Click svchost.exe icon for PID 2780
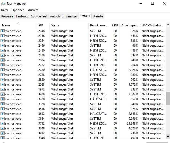The image size is (170, 143). [3, 70]
